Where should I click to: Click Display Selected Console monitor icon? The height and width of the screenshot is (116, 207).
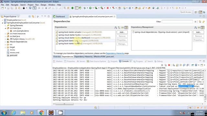[x=196, y=65]
